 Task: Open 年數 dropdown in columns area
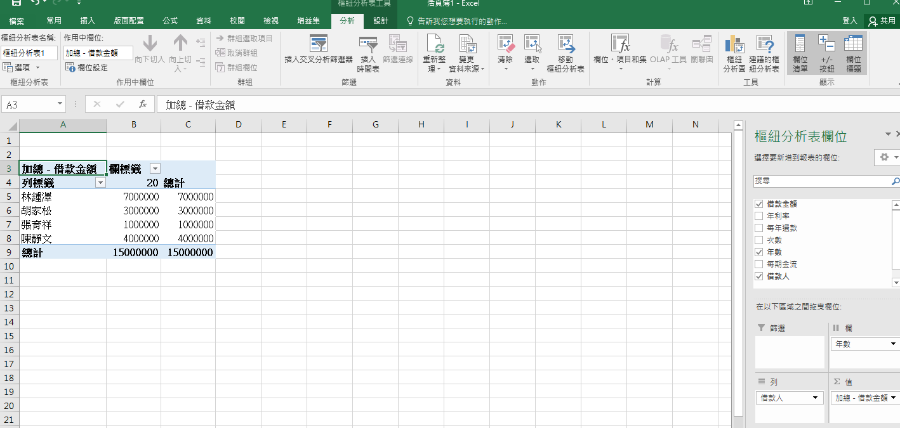[893, 344]
